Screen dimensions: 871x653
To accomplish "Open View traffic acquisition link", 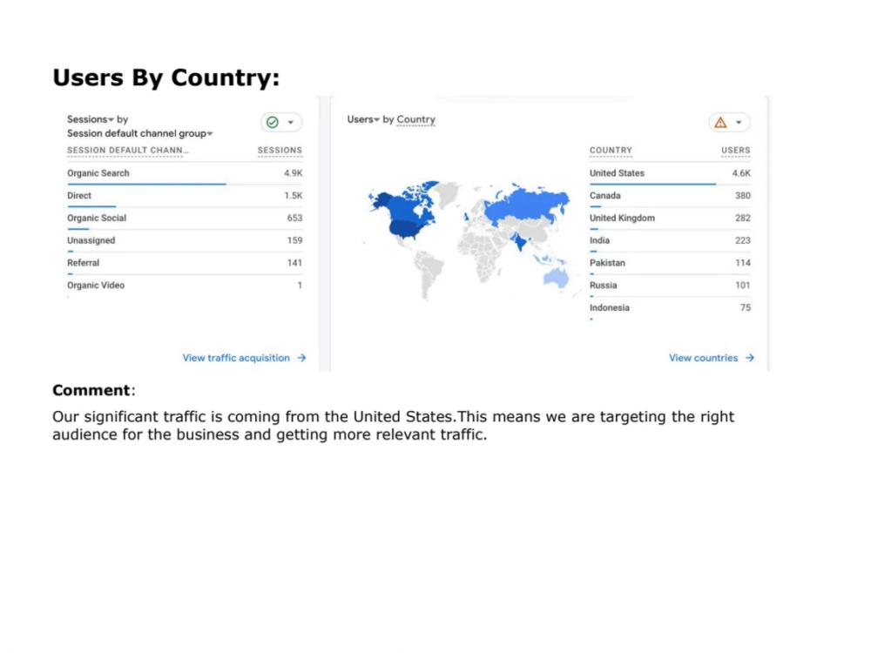I will point(236,358).
